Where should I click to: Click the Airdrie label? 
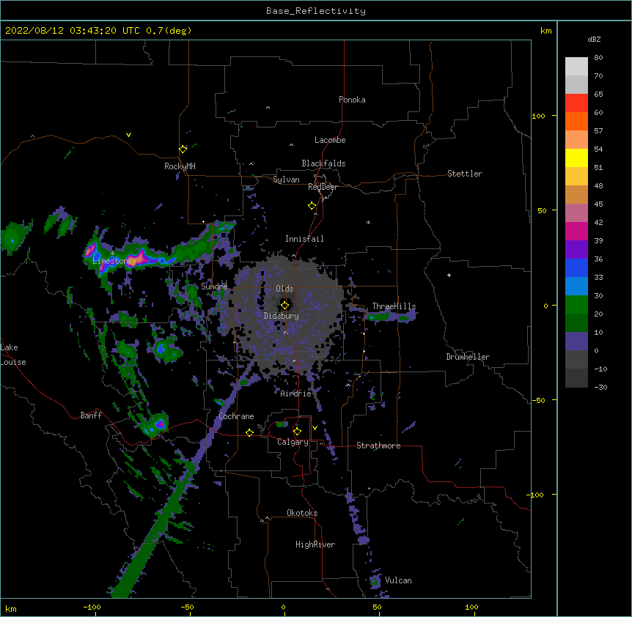tap(295, 394)
